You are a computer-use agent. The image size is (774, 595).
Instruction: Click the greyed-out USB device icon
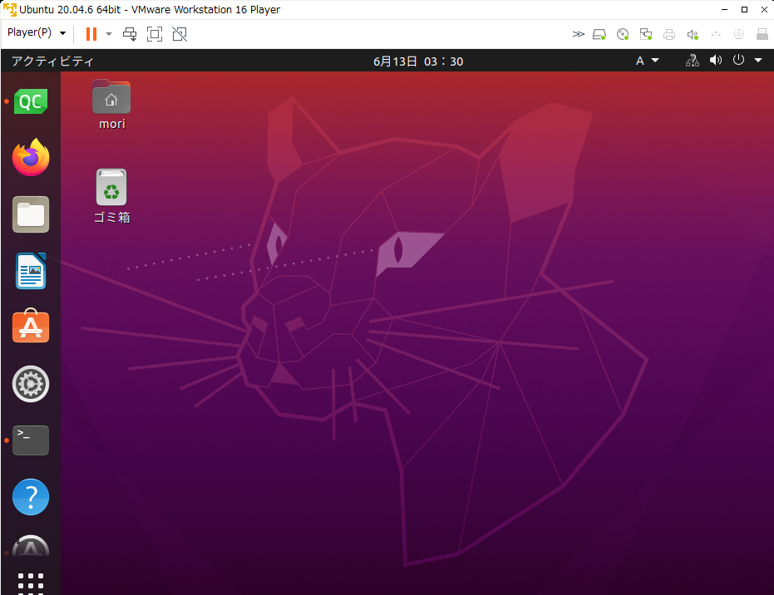716,34
